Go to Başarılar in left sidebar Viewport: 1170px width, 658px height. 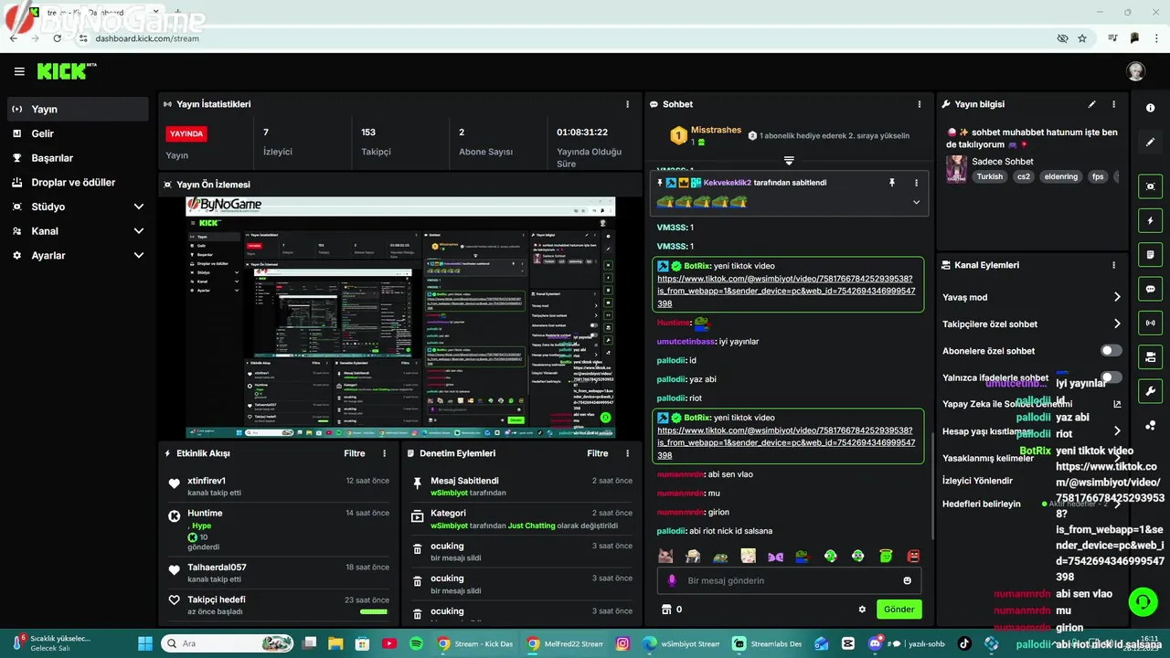tap(78, 158)
